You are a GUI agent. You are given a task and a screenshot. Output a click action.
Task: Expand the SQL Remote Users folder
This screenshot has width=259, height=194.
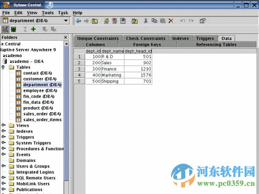click(x=3, y=177)
